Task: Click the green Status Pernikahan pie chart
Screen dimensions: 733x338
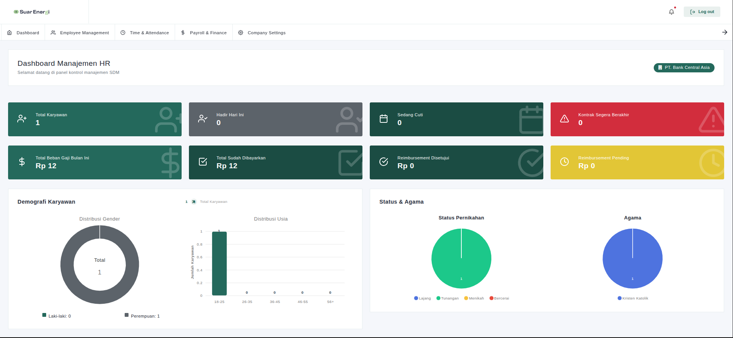Action: click(461, 258)
